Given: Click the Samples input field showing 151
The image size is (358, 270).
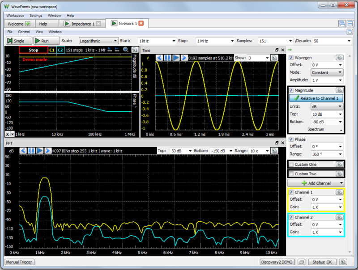Looking at the screenshot, I should [274, 40].
